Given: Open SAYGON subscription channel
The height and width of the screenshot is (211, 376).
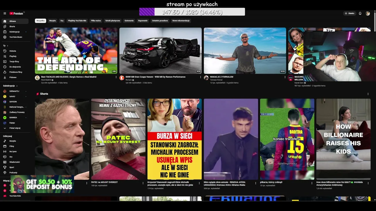Looking at the screenshot, I should click(x=15, y=102).
